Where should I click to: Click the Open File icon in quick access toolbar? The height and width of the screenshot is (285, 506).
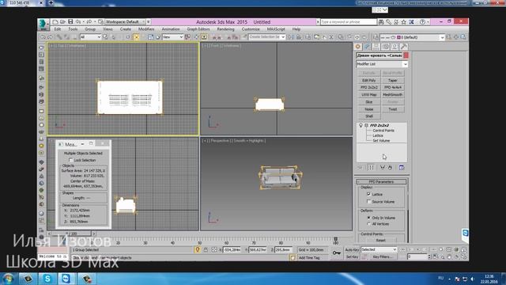coord(62,22)
